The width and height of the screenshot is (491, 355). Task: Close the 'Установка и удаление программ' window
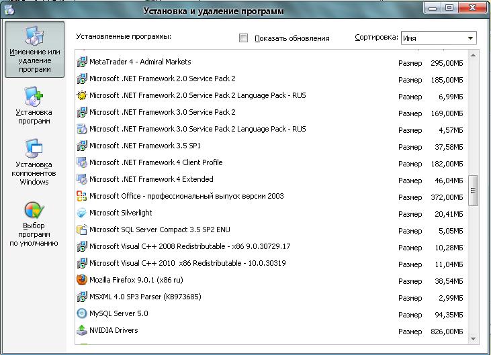[x=472, y=8]
